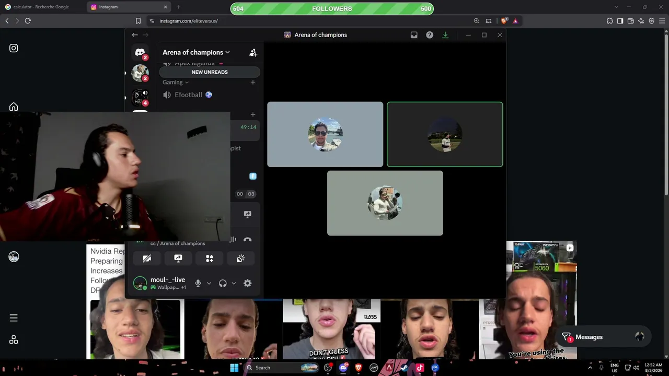The width and height of the screenshot is (669, 376).
Task: Click the Windows taskbar Search box
Action: point(282,368)
